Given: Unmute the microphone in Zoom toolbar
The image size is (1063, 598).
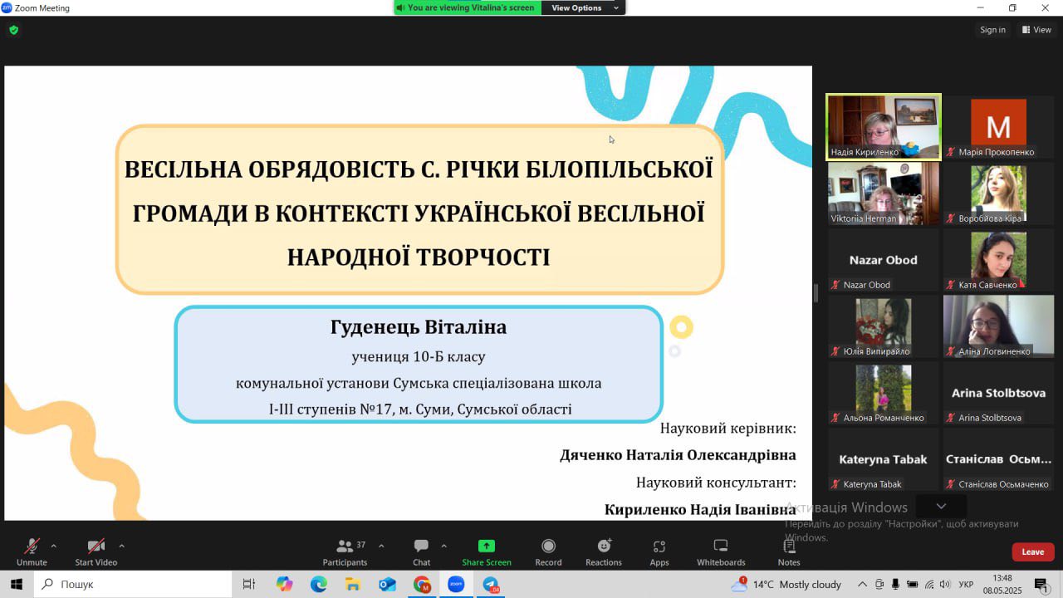Looking at the screenshot, I should tap(32, 551).
